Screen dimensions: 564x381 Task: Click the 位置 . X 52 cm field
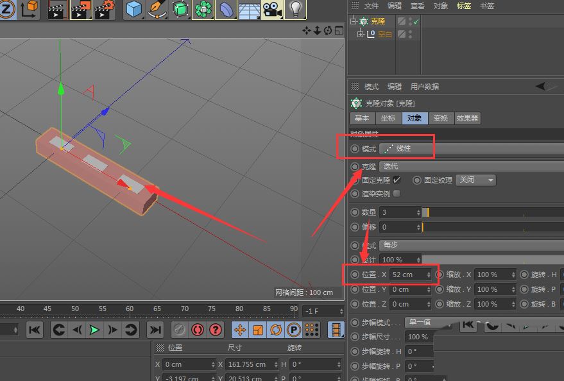pyautogui.click(x=411, y=275)
